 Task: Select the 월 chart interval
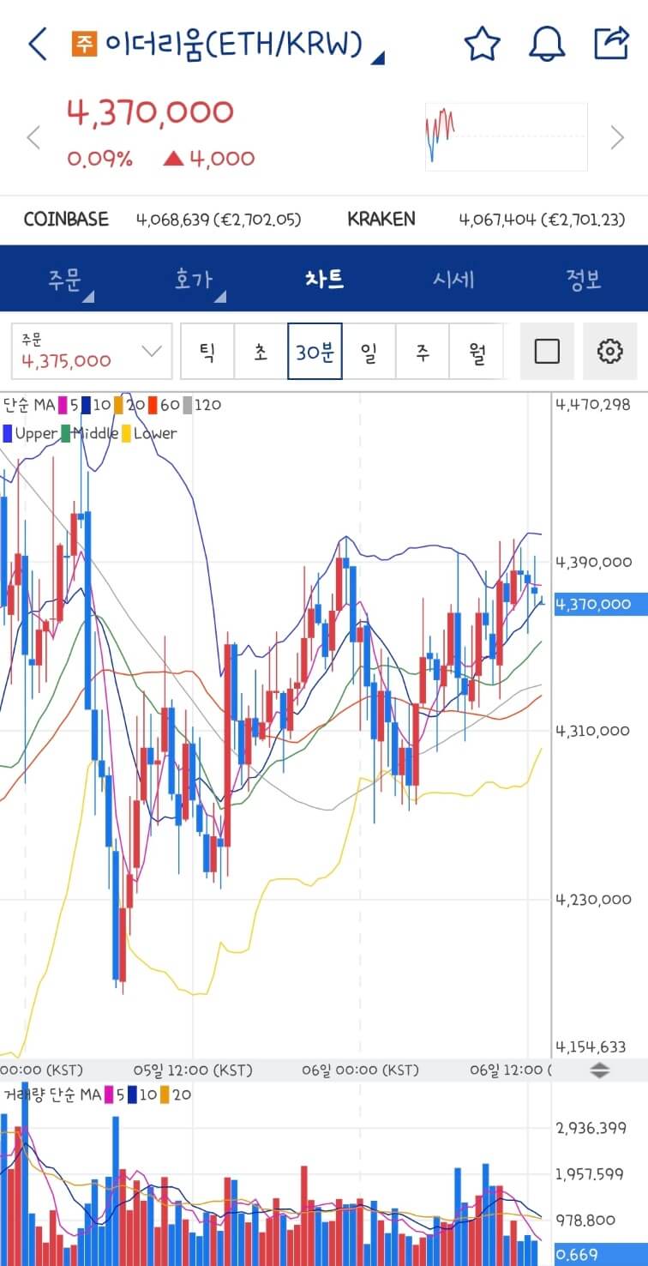pyautogui.click(x=477, y=352)
